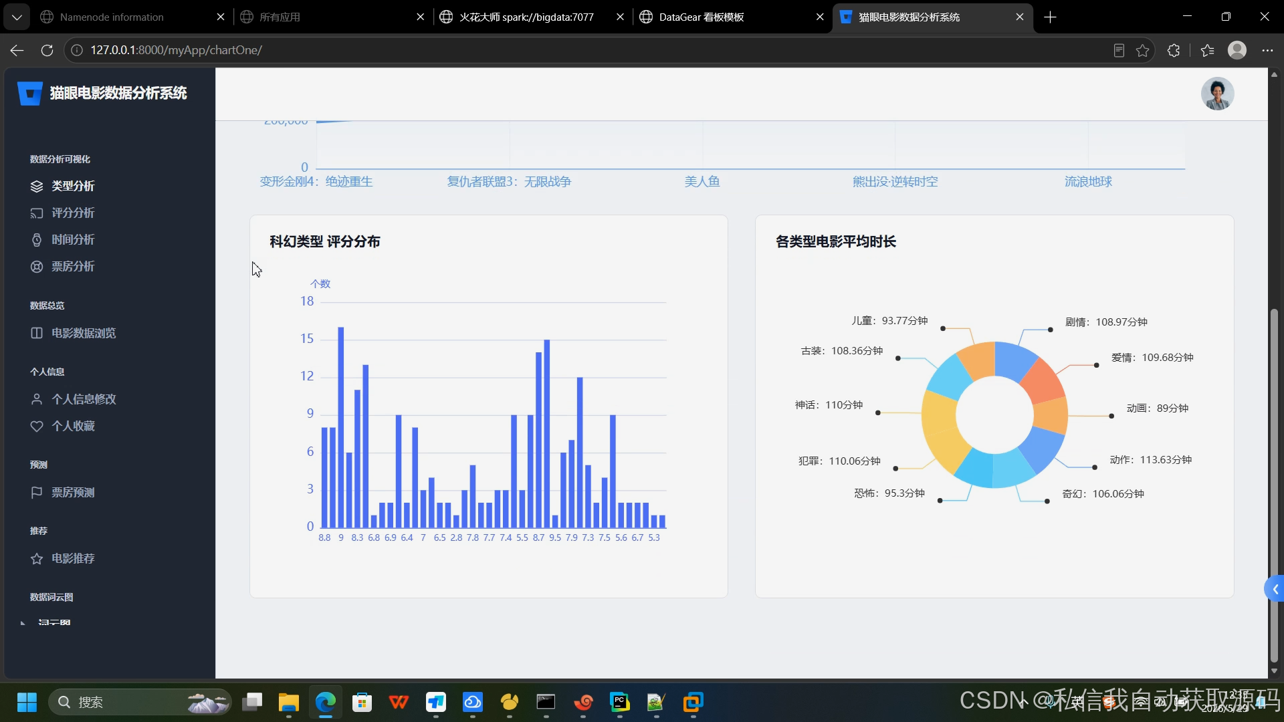Open 电影数据浏览 page
Image resolution: width=1284 pixels, height=722 pixels.
(84, 333)
